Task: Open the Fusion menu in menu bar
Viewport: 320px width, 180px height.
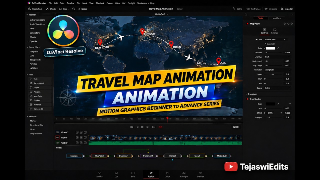Action: [x=109, y=3]
